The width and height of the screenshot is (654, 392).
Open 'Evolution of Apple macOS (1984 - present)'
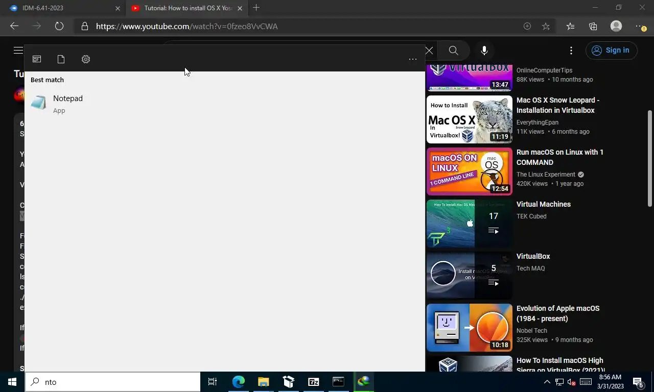point(558,313)
